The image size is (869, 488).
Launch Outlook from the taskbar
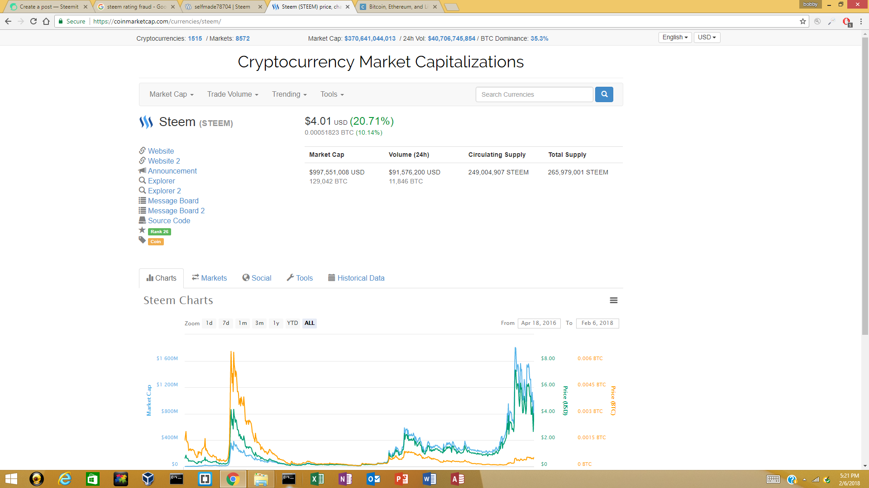pyautogui.click(x=373, y=479)
